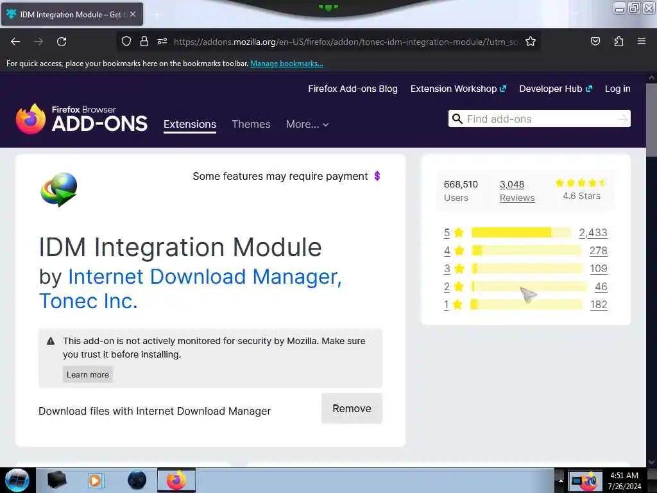Filter reviews by 1 star rating
The image size is (657, 493).
coord(452,304)
